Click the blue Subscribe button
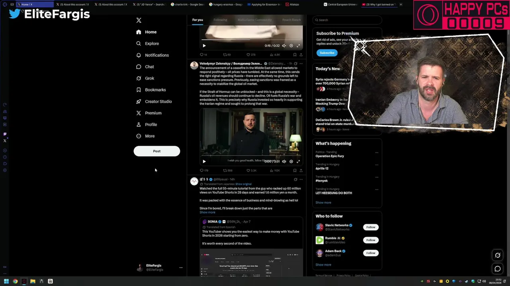The image size is (510, 286). [327, 53]
